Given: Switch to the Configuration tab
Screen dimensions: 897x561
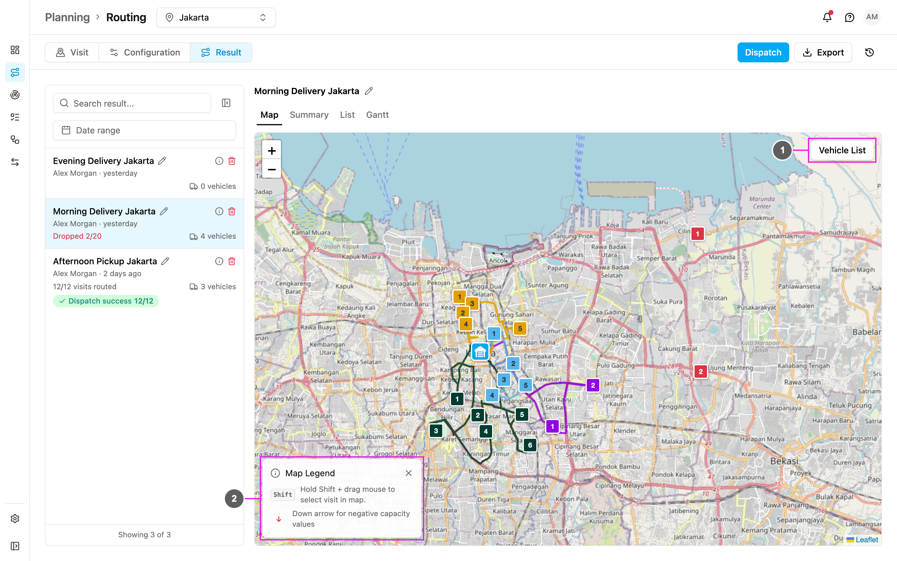Looking at the screenshot, I should pos(145,52).
